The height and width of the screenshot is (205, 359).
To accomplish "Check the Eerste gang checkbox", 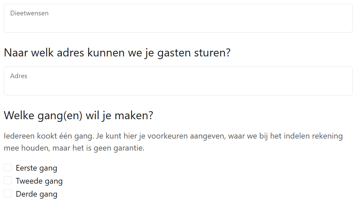I will (x=8, y=168).
